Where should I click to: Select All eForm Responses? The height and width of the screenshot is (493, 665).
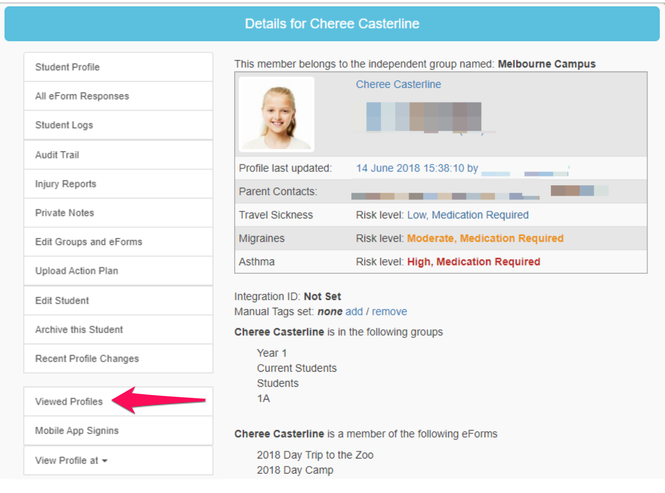coord(82,96)
